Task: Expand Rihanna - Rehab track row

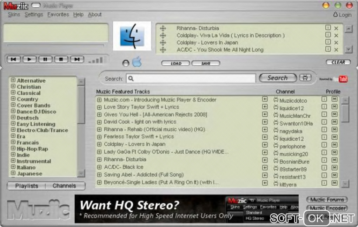Action: (99, 130)
